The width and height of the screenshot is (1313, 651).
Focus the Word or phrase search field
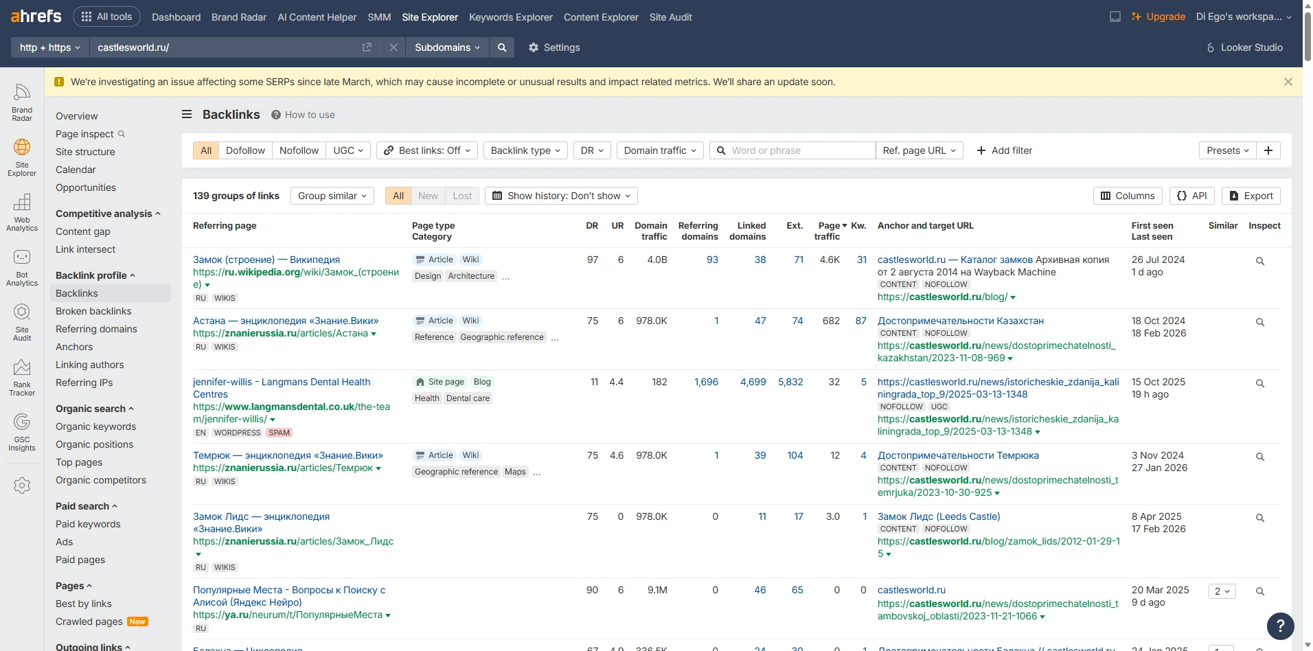click(792, 150)
